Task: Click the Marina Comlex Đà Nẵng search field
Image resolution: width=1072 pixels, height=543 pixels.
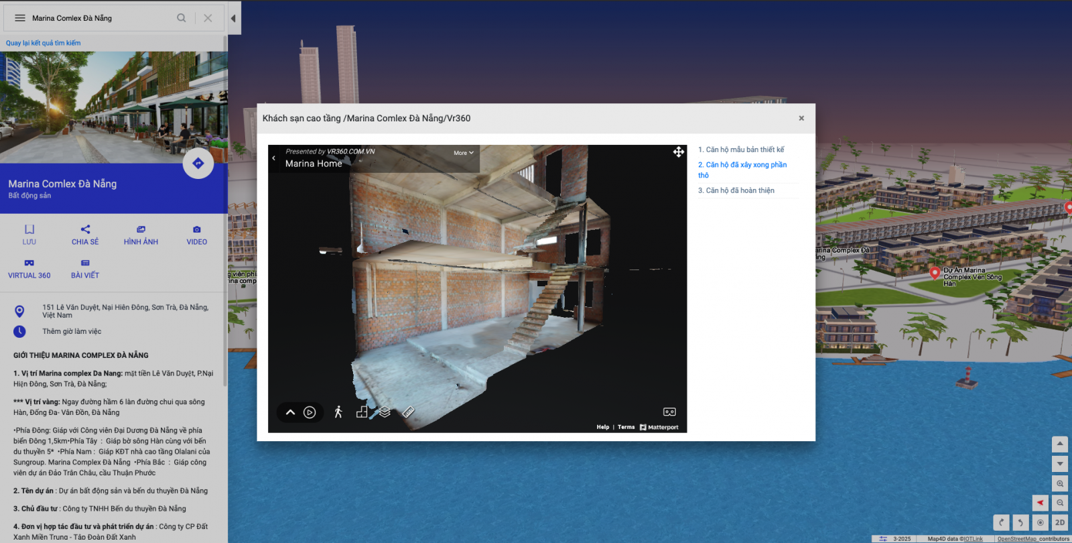Action: [100, 18]
